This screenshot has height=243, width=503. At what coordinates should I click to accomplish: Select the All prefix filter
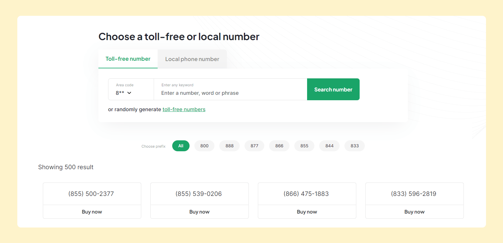(181, 146)
